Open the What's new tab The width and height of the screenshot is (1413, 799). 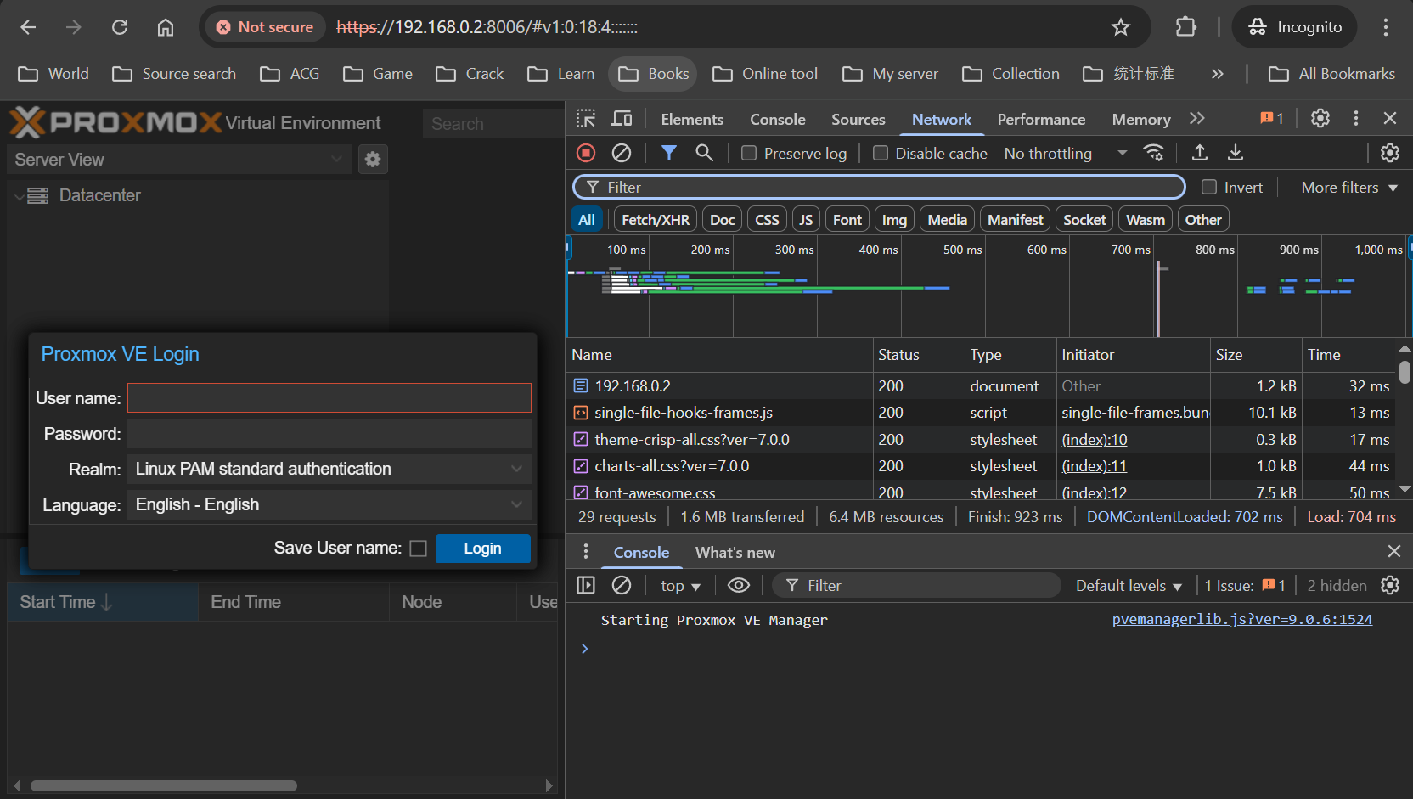(x=735, y=553)
